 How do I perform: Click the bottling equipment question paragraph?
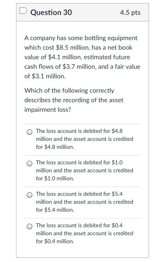tap(82, 57)
